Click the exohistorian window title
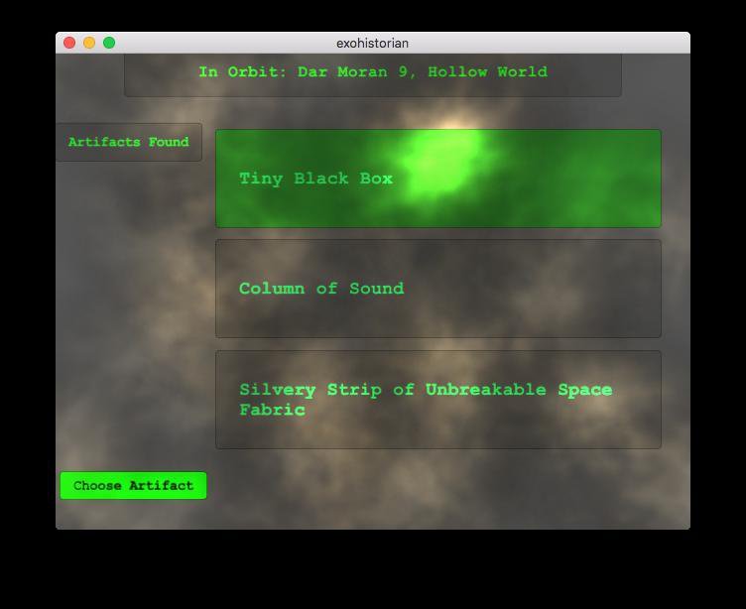Viewport: 746px width, 609px height. click(x=373, y=44)
